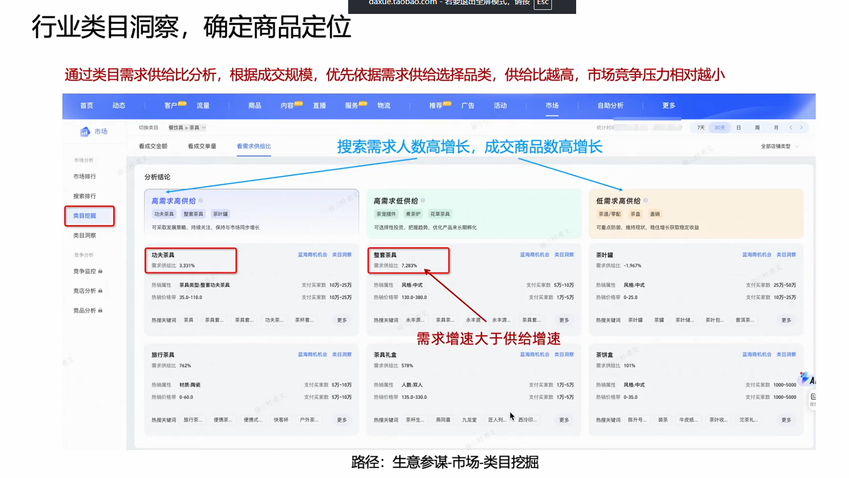Select the 7天 time range
The width and height of the screenshot is (849, 478).
coord(700,128)
